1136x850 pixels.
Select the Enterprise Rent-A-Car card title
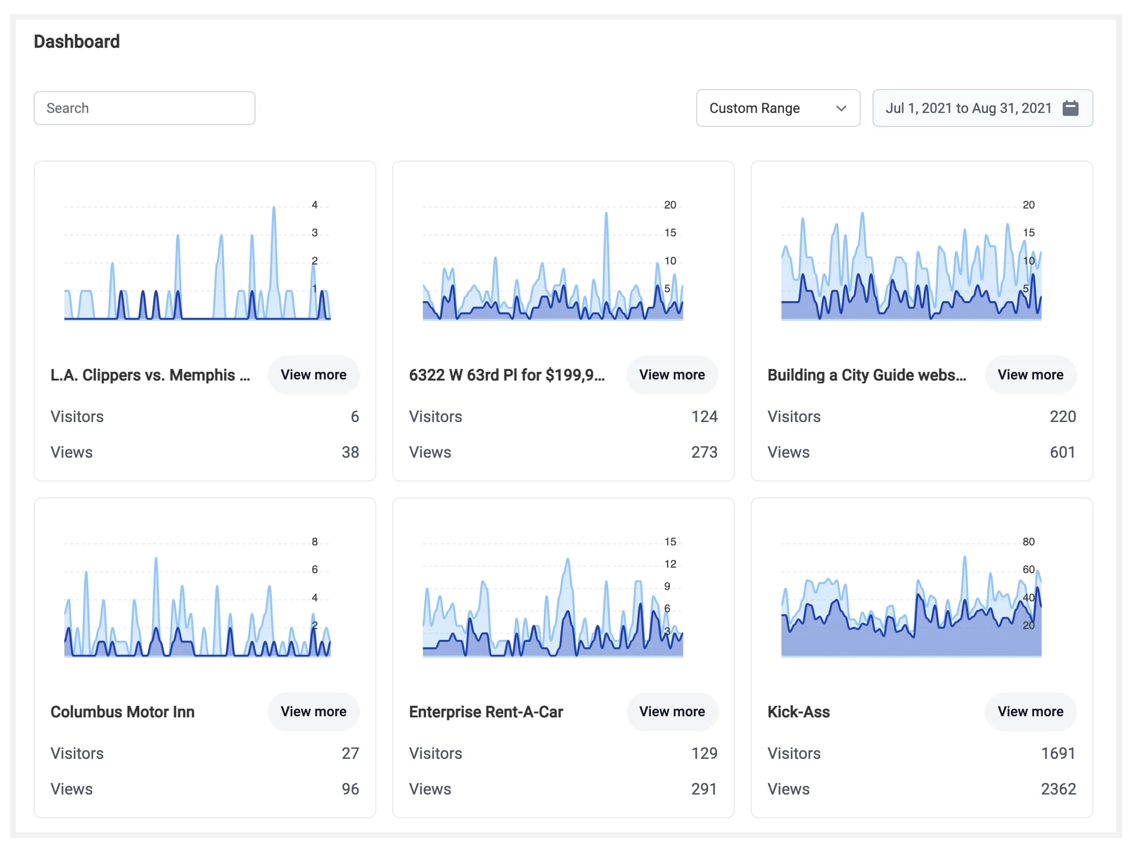click(x=486, y=712)
